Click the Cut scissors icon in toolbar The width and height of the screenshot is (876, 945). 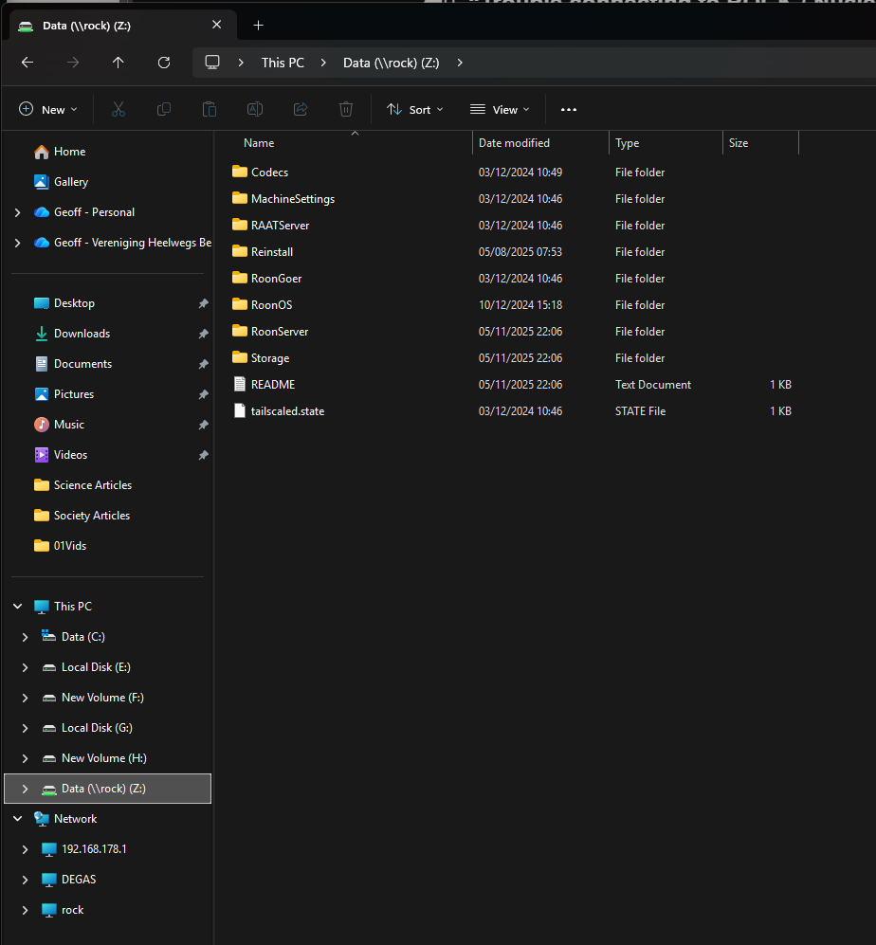tap(119, 110)
